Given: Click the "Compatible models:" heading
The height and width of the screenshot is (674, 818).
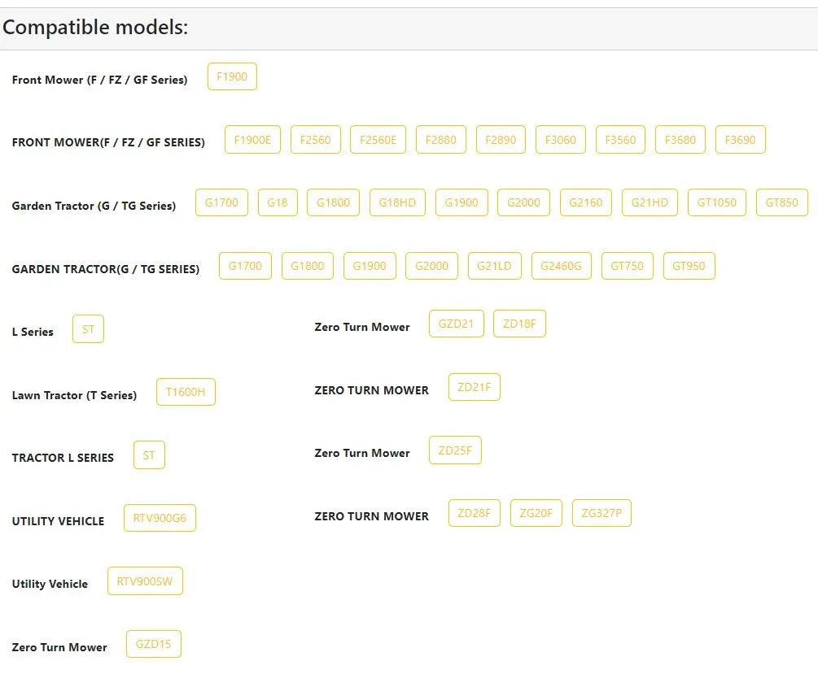Looking at the screenshot, I should [x=95, y=27].
